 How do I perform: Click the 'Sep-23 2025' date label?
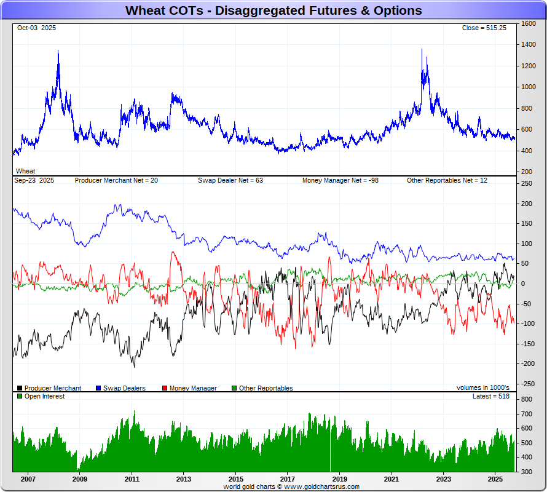pyautogui.click(x=34, y=181)
